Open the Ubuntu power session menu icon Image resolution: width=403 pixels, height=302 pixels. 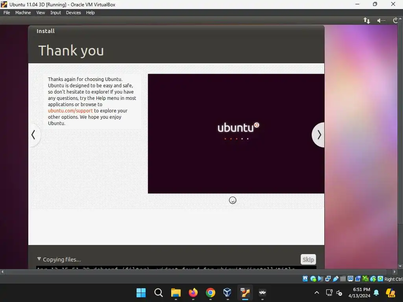click(396, 20)
